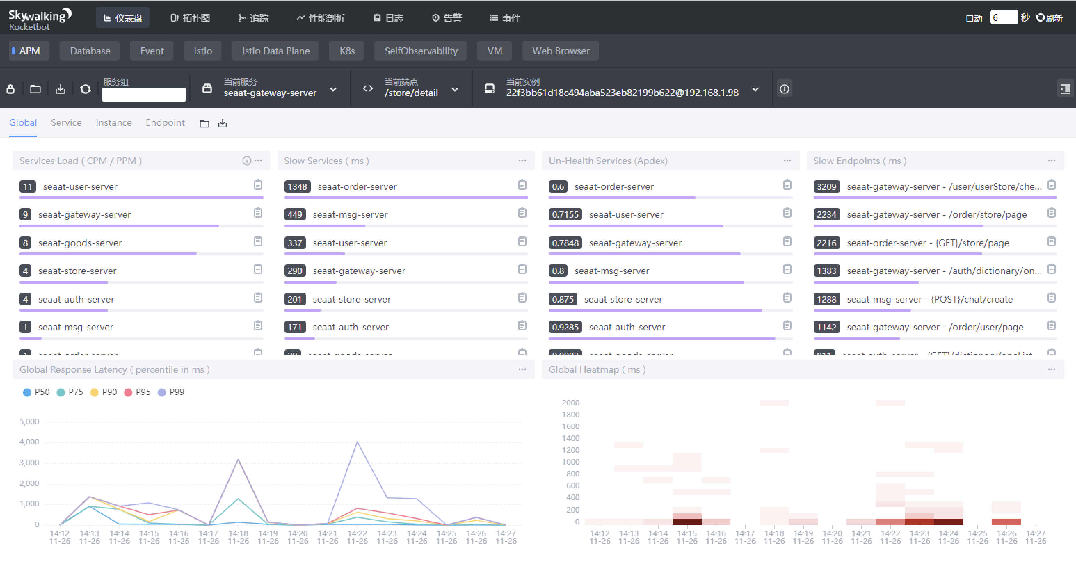Copy seaat-user-server name in Services Load
Image resolution: width=1076 pixels, height=571 pixels.
pyautogui.click(x=258, y=185)
